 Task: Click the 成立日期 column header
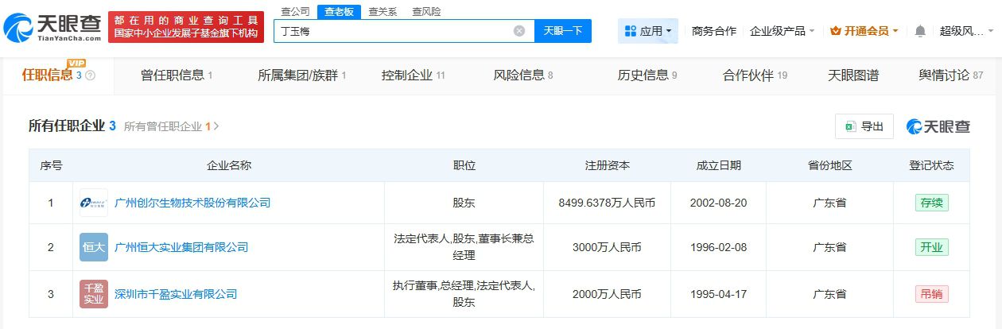[719, 165]
